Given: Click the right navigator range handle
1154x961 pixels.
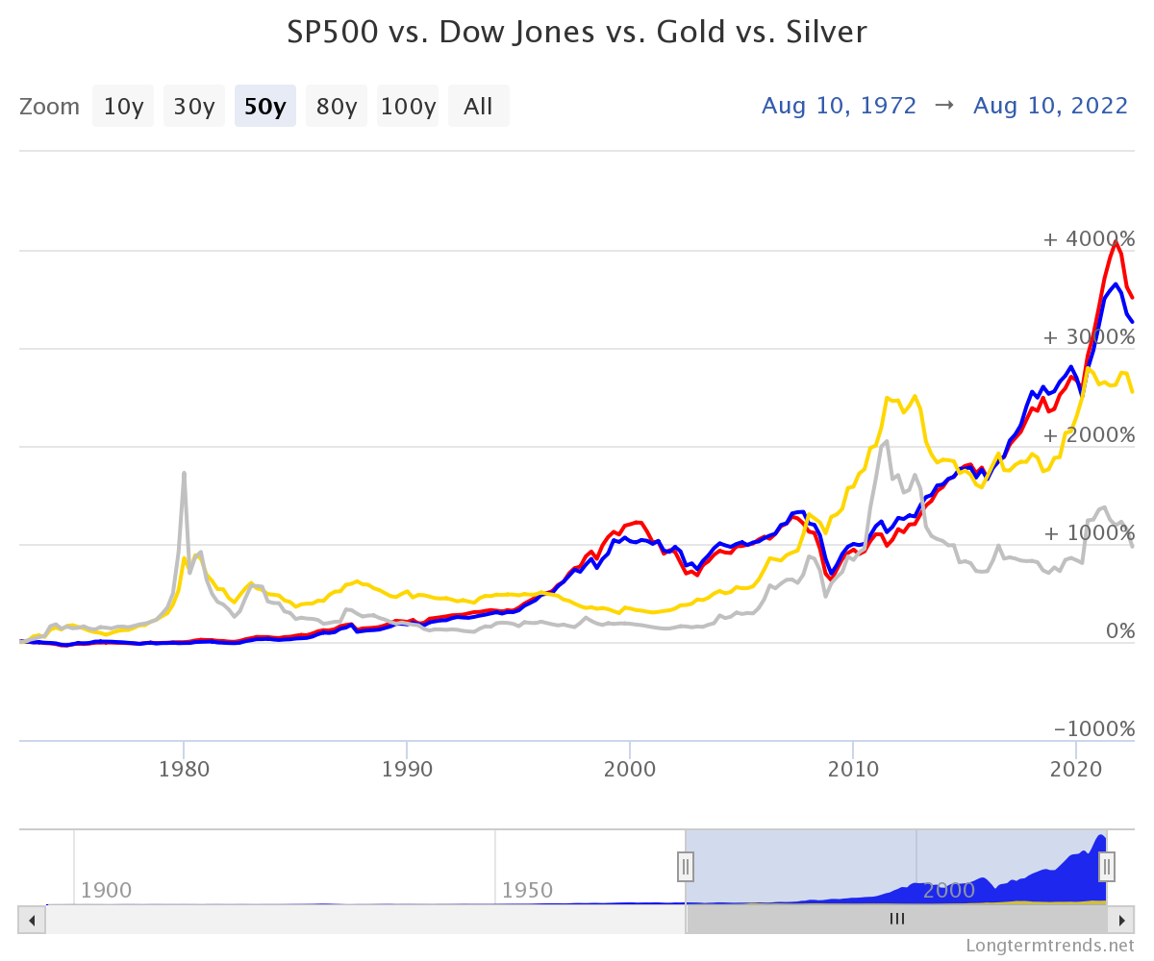Looking at the screenshot, I should pos(1107,867).
